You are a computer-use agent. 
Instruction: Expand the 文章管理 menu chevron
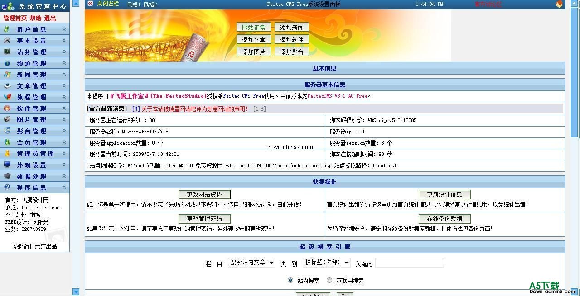click(64, 86)
